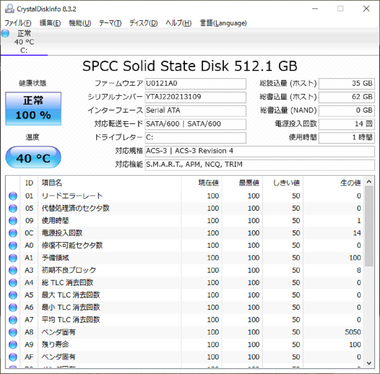Open the ディスク(D) menu
Screen dimensions: 380x374
click(x=143, y=23)
